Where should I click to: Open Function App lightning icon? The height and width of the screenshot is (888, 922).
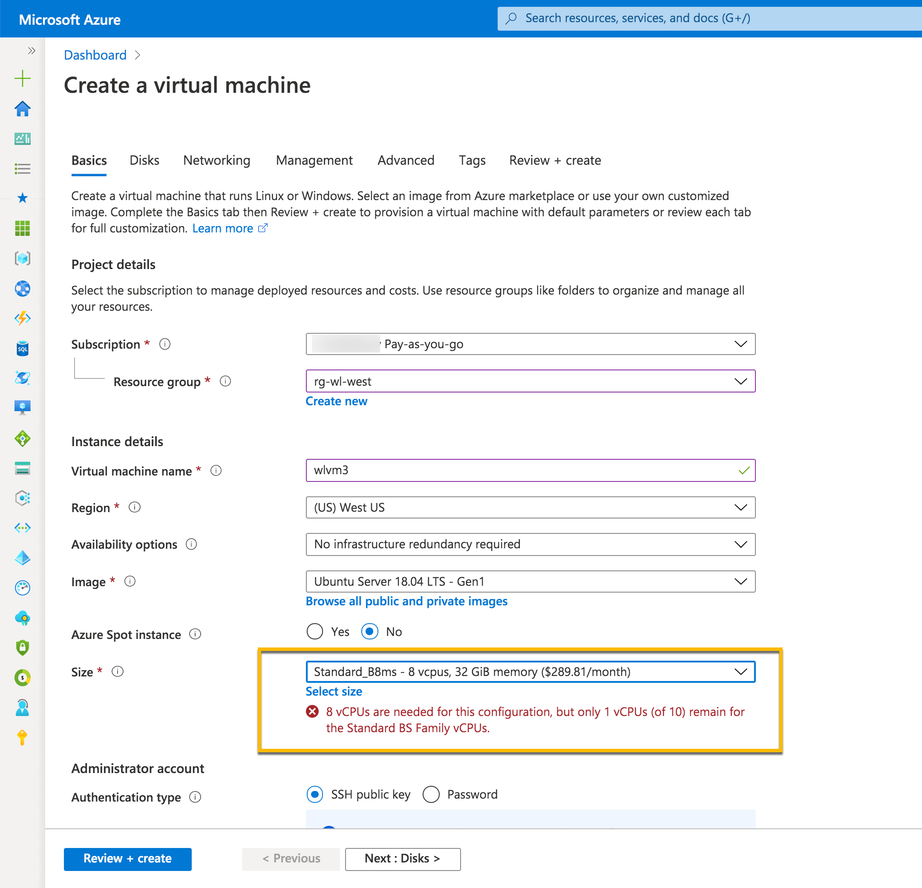[x=22, y=318]
